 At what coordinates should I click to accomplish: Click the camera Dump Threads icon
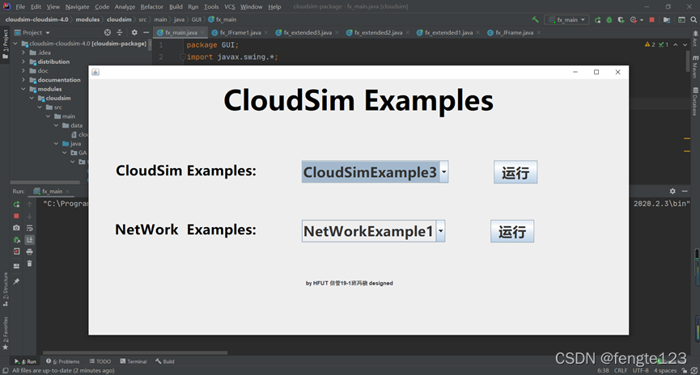pos(16,228)
